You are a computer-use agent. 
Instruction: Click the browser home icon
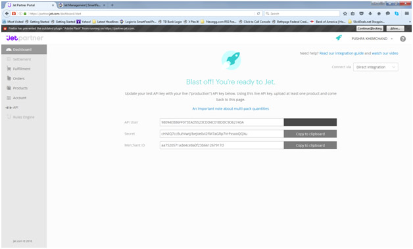[x=379, y=13]
